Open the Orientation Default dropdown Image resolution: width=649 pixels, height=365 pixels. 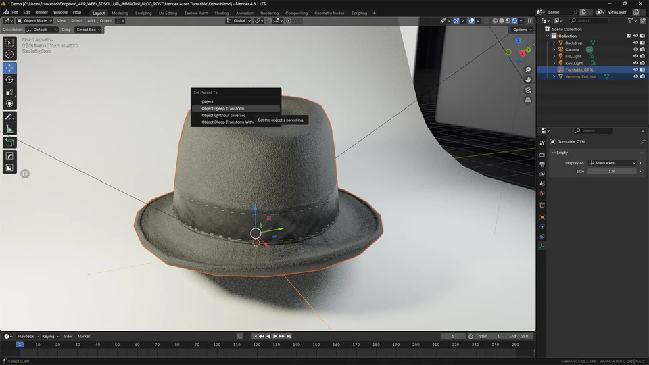point(42,30)
